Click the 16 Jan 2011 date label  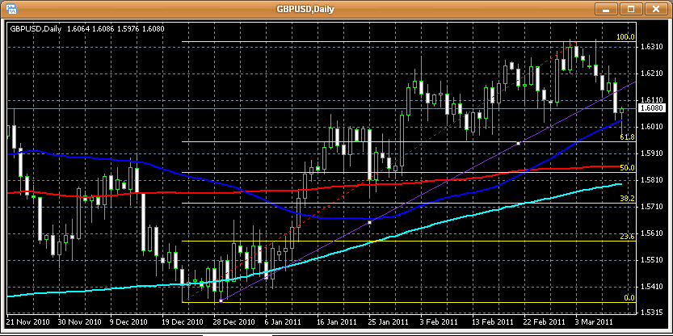[336, 321]
